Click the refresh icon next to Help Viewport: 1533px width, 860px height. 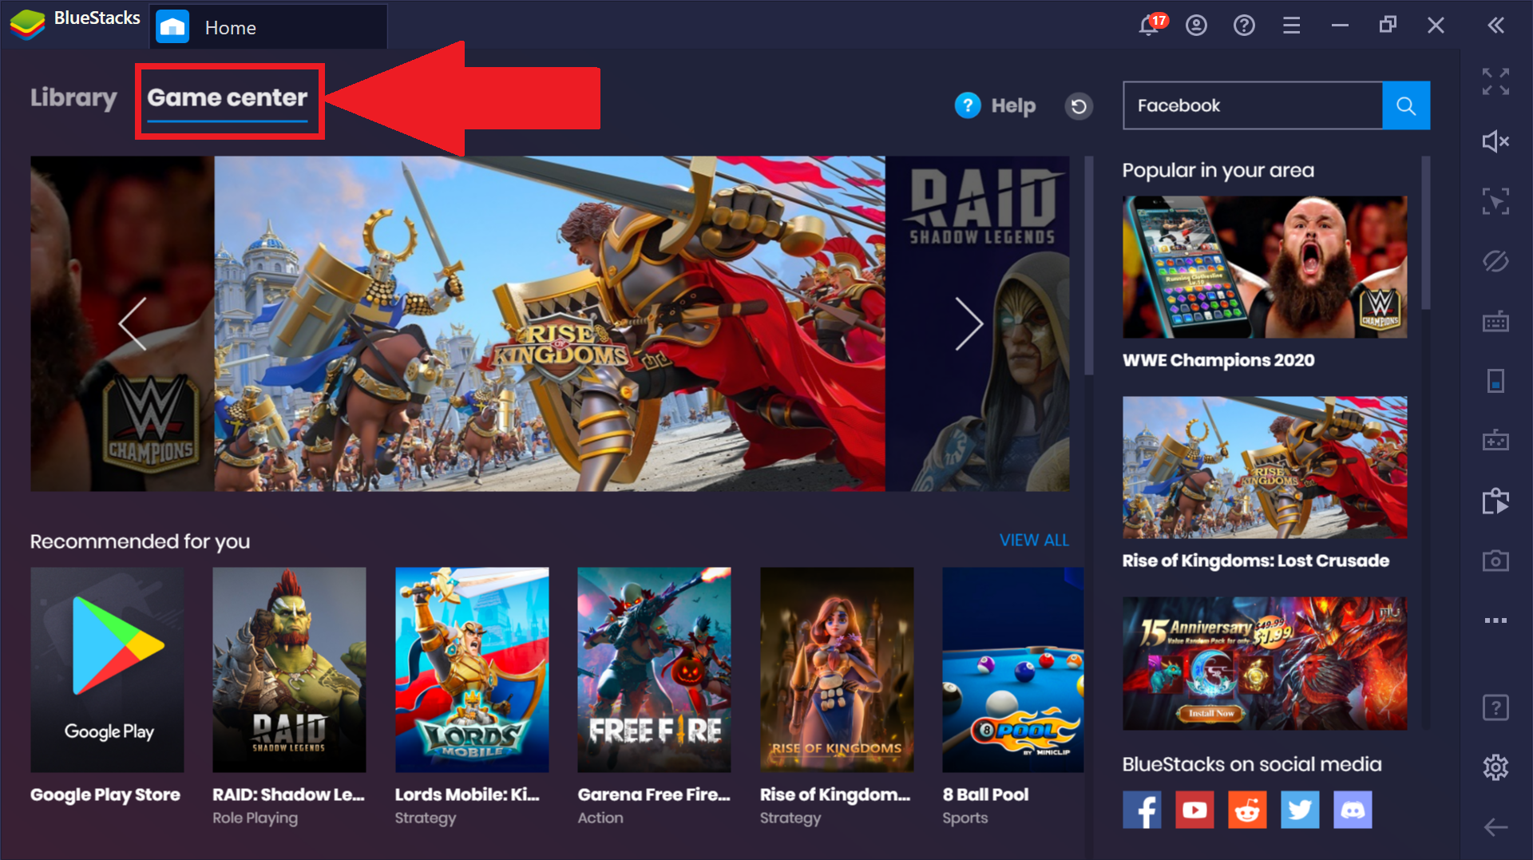pos(1079,105)
